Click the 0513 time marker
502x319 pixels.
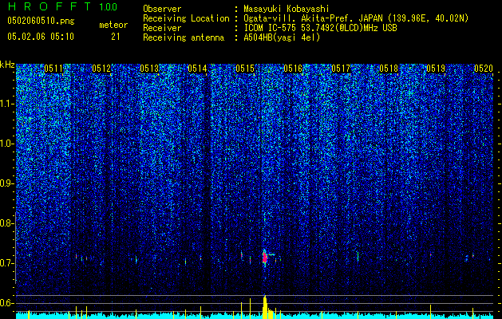tap(149, 69)
